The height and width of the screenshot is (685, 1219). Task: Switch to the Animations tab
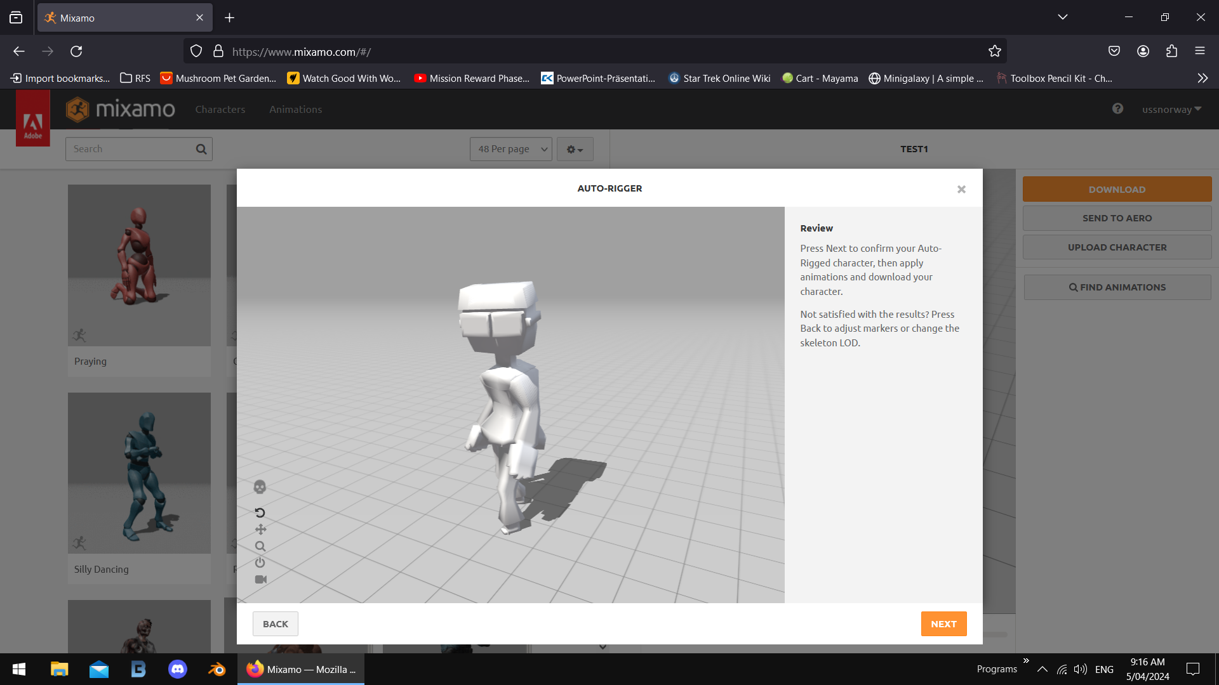295,109
